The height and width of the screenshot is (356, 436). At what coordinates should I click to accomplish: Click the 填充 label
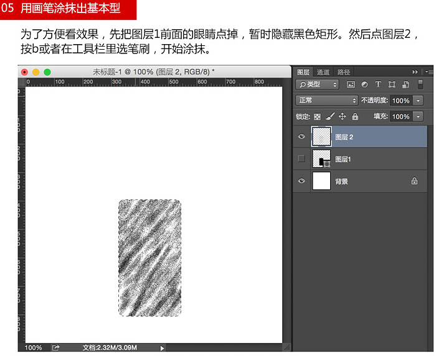[x=381, y=116]
